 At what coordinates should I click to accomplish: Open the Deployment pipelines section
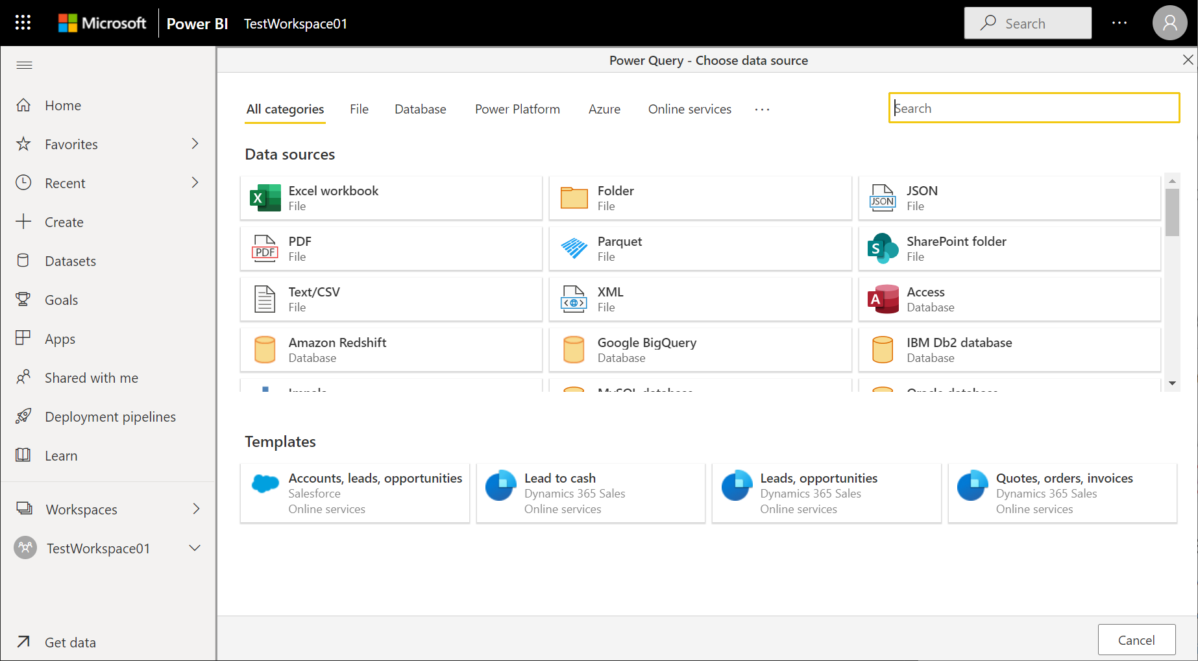(110, 416)
